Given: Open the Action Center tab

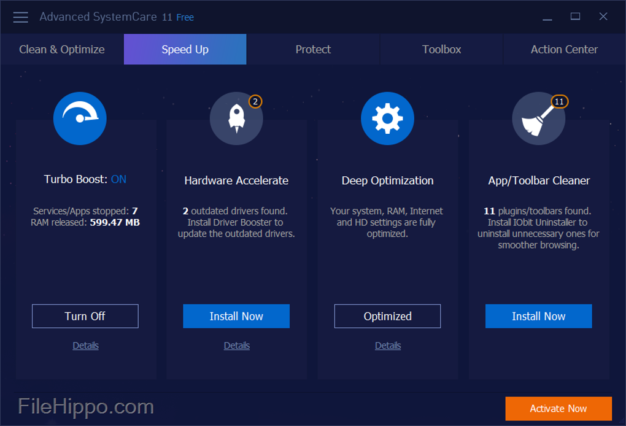Looking at the screenshot, I should click(x=564, y=49).
